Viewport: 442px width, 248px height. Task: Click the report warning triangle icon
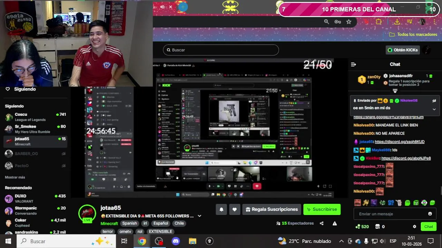(x=335, y=223)
